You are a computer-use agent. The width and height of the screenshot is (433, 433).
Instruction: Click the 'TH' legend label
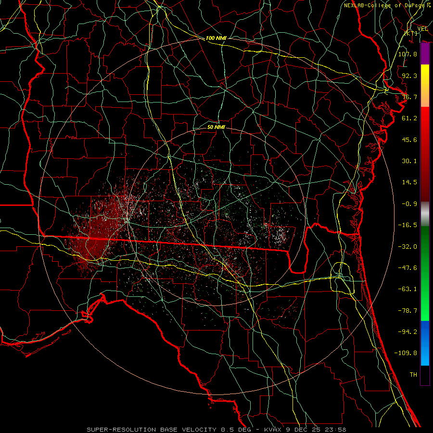pyautogui.click(x=413, y=375)
